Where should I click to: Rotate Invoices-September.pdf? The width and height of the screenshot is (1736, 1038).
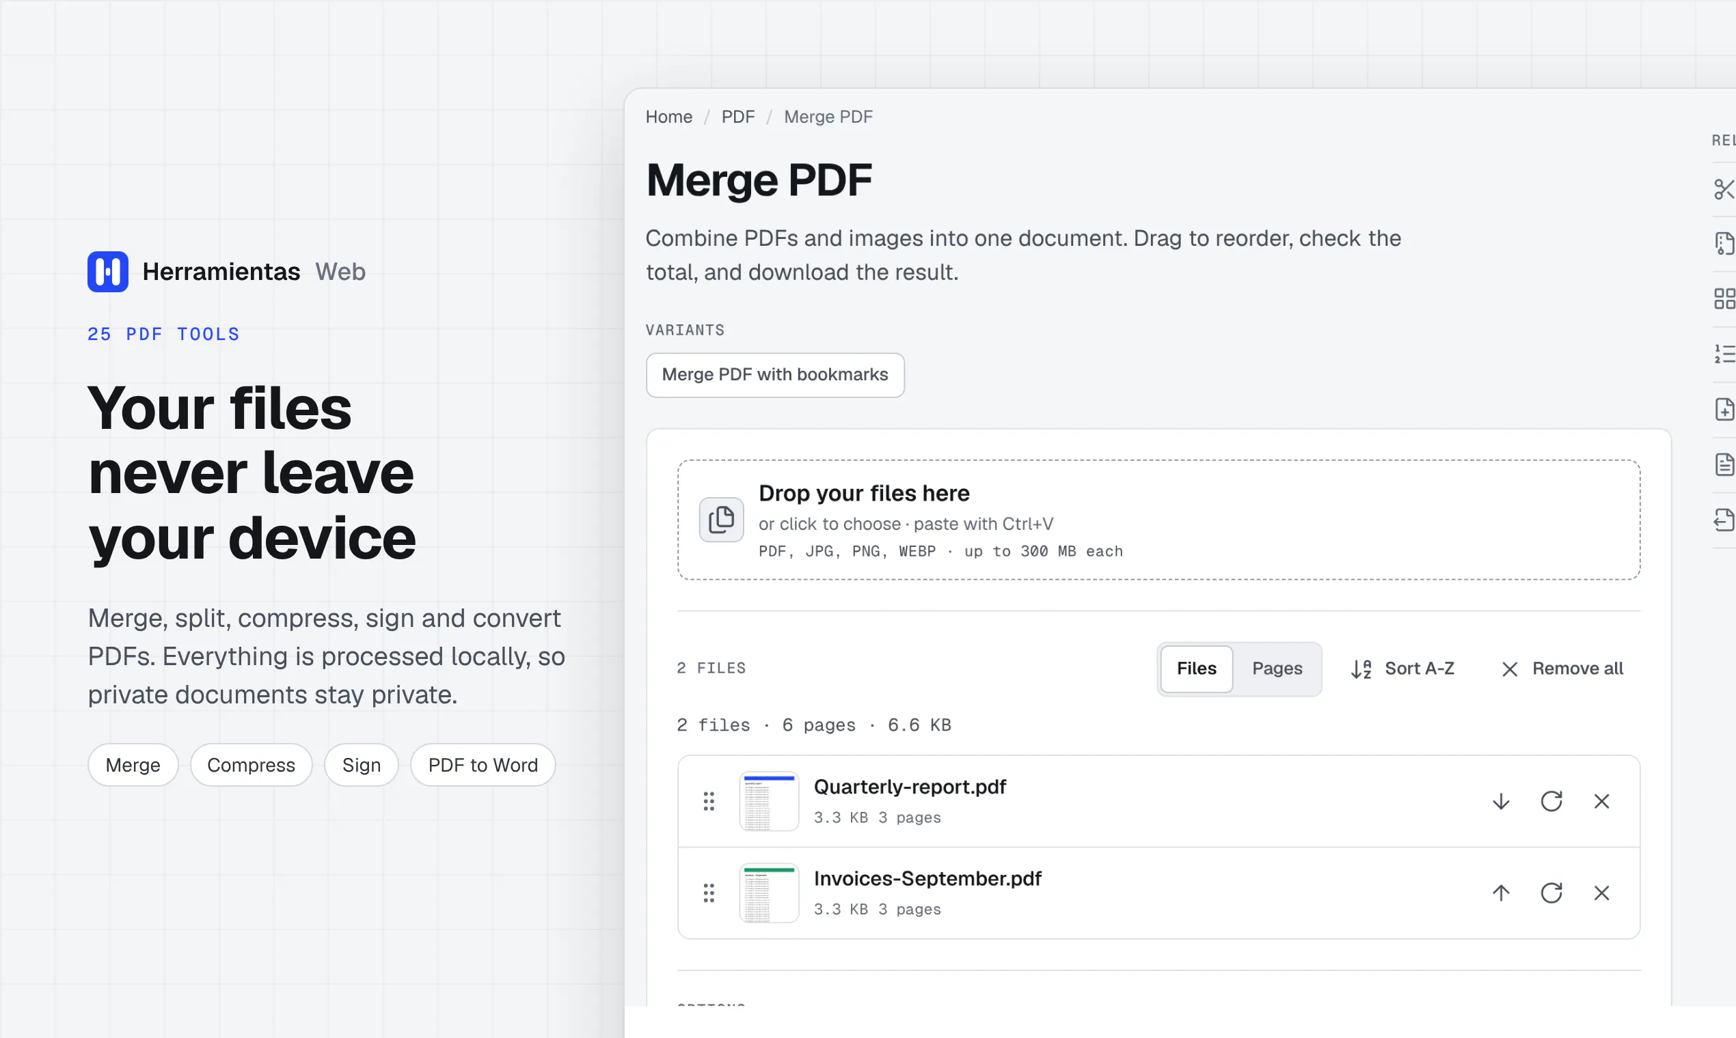(1551, 893)
